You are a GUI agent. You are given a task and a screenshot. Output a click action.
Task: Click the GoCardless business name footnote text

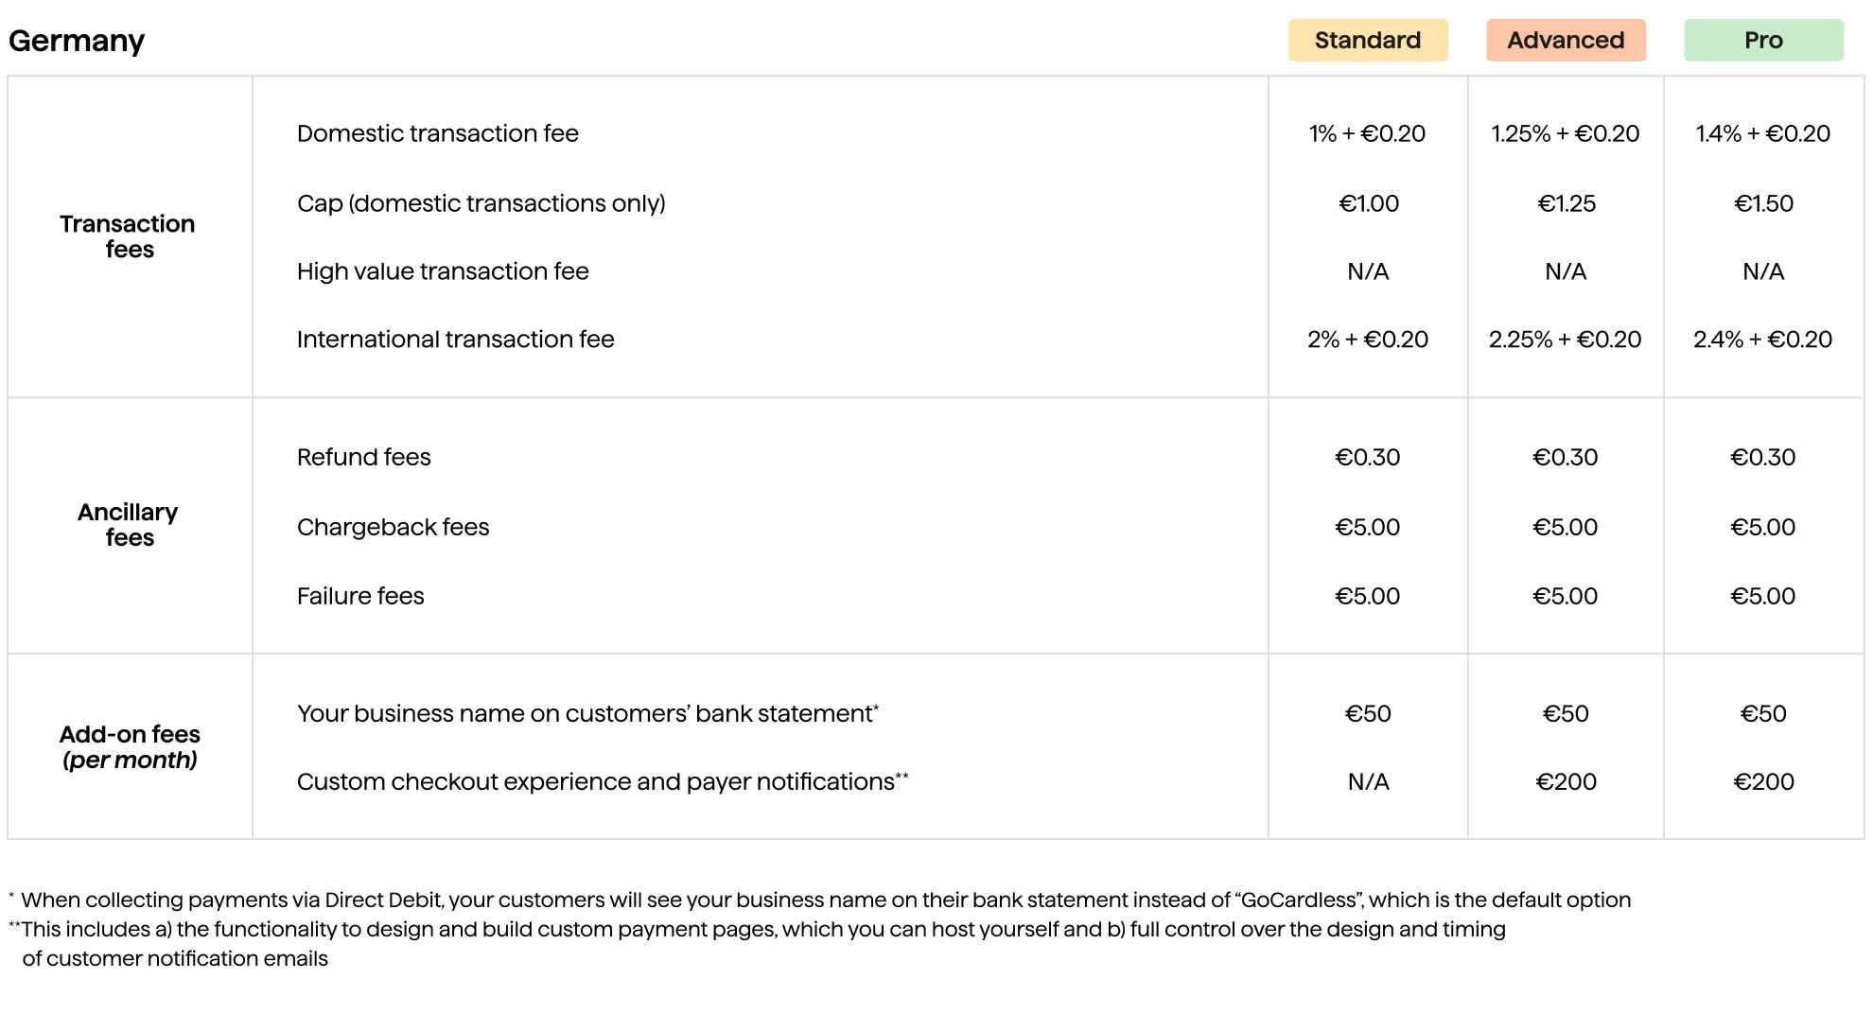click(825, 900)
